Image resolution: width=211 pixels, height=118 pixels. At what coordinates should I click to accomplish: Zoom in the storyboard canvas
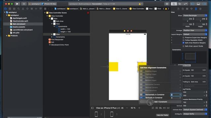(139, 108)
